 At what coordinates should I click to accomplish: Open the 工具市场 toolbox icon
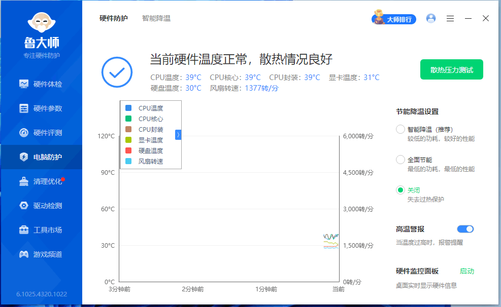click(x=24, y=230)
